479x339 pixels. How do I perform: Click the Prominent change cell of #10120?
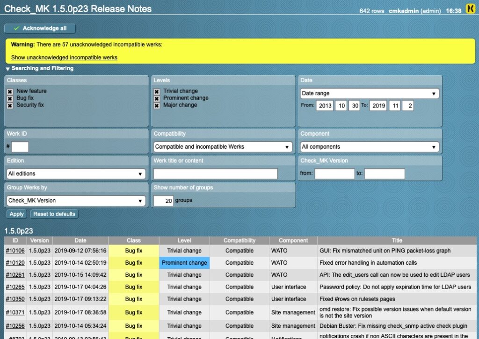pyautogui.click(x=184, y=263)
